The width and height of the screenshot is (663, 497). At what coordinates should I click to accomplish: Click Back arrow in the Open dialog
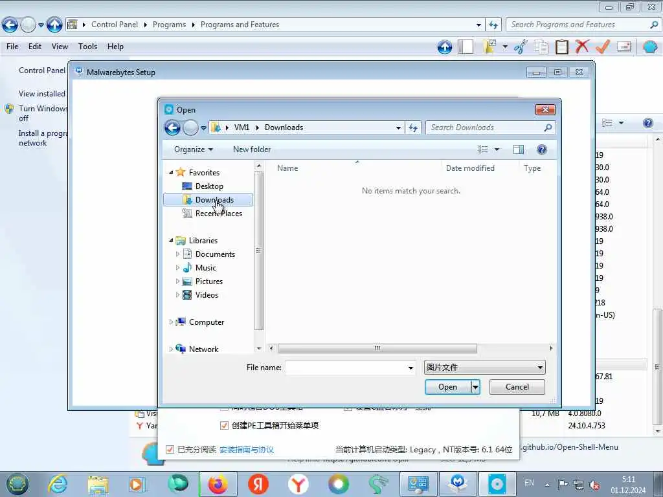(172, 127)
